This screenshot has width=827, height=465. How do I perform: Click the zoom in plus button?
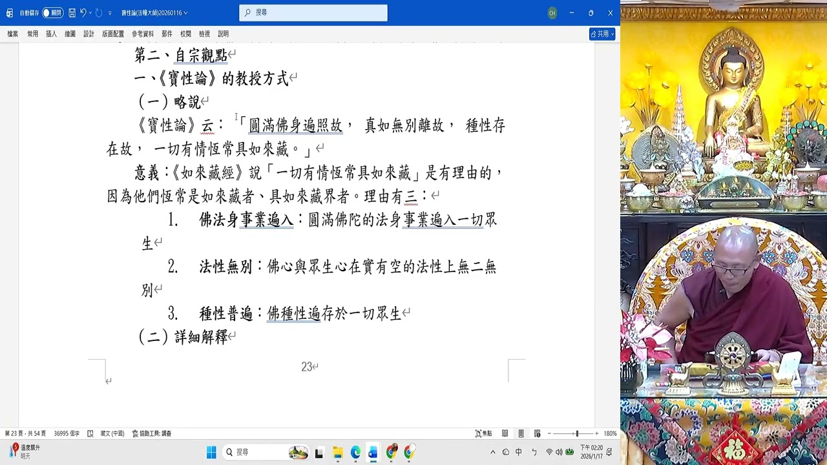click(596, 433)
